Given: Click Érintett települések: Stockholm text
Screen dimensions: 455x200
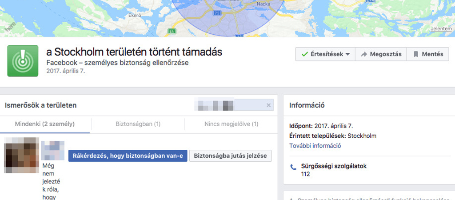Looking at the screenshot, I should (333, 136).
